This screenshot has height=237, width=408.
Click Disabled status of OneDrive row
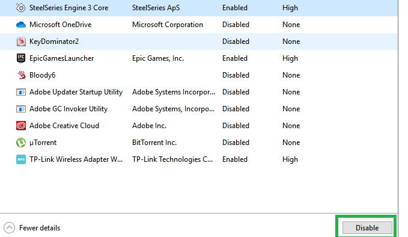pyautogui.click(x=236, y=25)
